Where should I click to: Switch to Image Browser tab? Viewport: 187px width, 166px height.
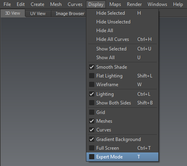(70, 14)
